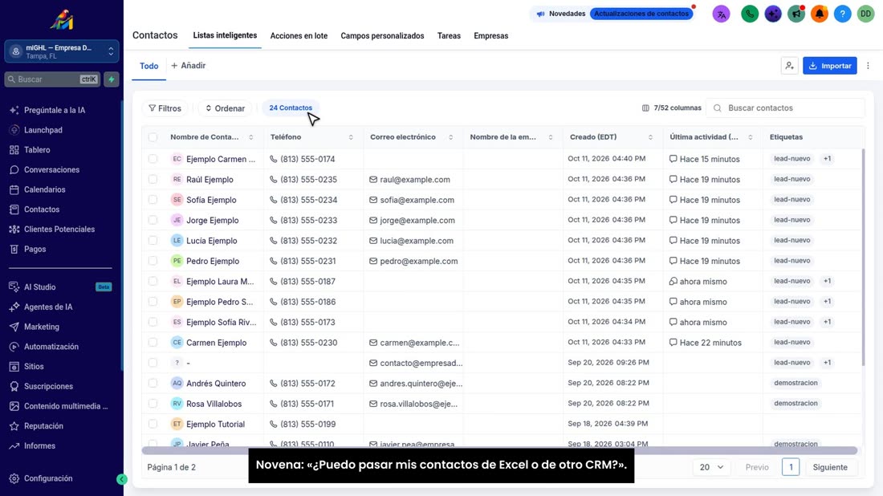Viewport: 883px width, 496px height.
Task: Select the Todo list tab
Action: 149,66
